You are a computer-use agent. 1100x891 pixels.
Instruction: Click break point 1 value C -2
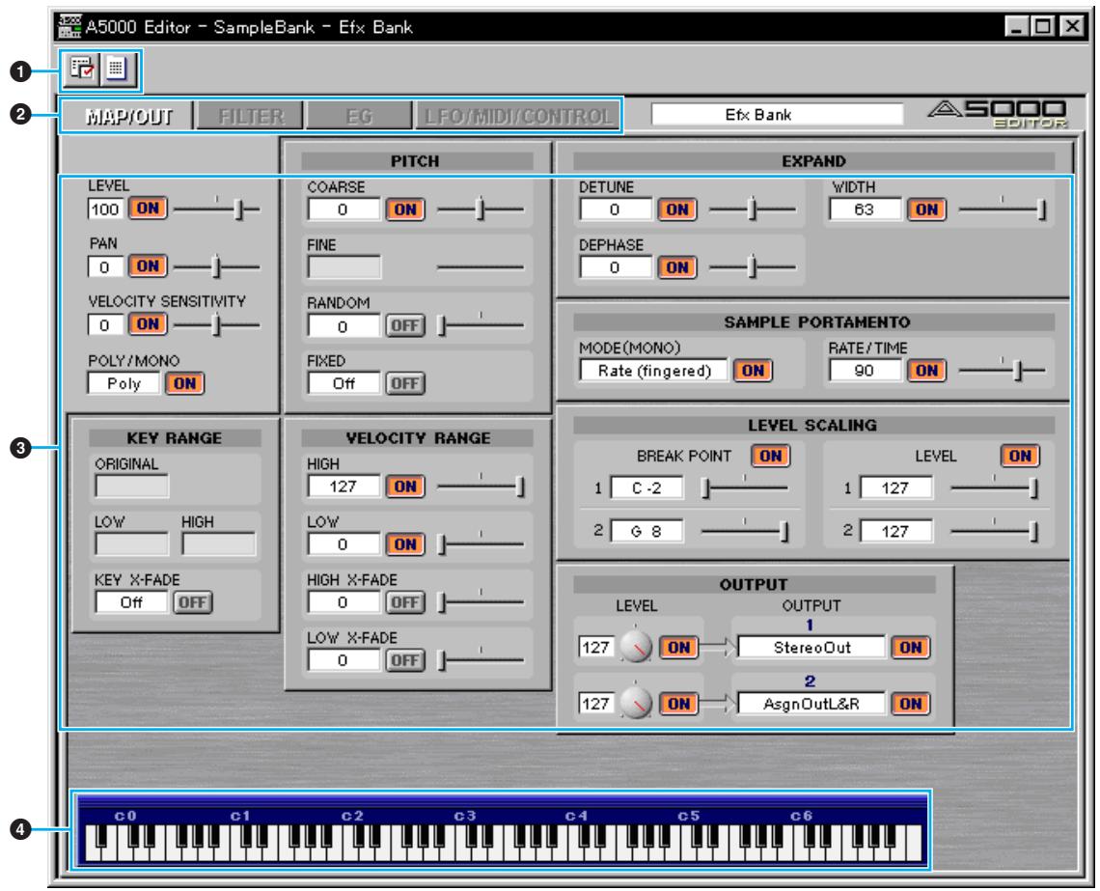[646, 487]
